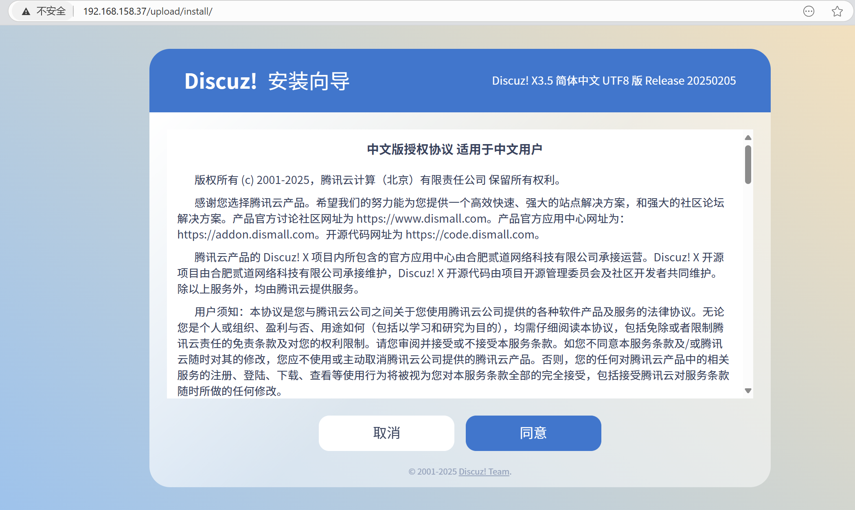The width and height of the screenshot is (855, 510).
Task: Click the not-secure warning triangle icon
Action: (x=26, y=11)
